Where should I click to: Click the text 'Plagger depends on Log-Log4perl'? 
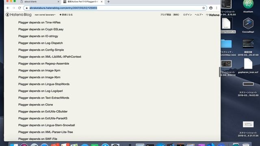click(x=41, y=91)
